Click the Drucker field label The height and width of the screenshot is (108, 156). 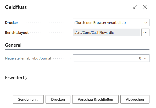coord(12,23)
